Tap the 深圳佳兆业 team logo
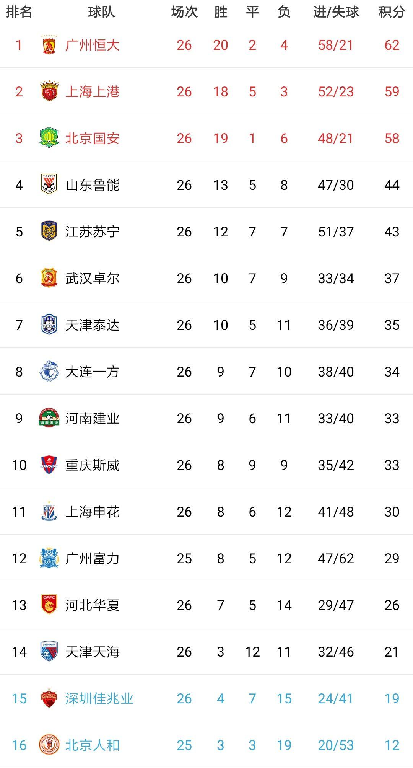The image size is (413, 768). (49, 698)
